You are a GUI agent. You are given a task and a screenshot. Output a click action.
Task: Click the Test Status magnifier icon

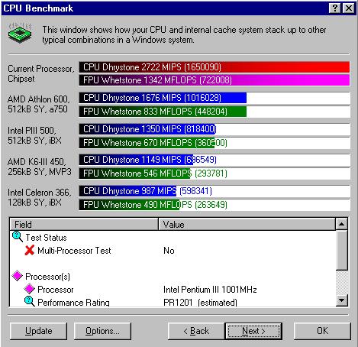[x=18, y=237]
